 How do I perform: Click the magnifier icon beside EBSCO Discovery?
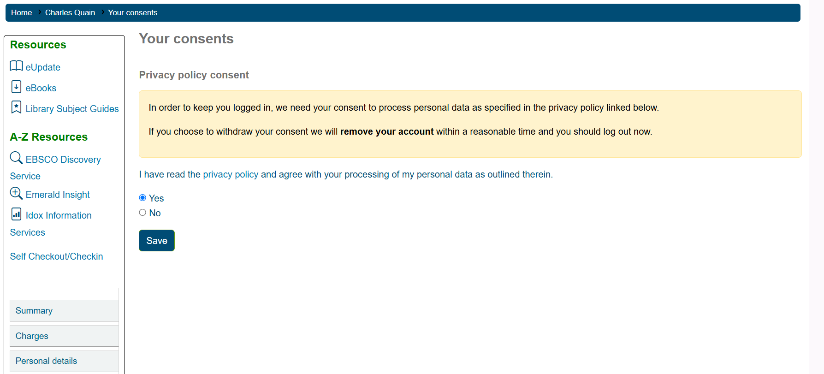(16, 158)
